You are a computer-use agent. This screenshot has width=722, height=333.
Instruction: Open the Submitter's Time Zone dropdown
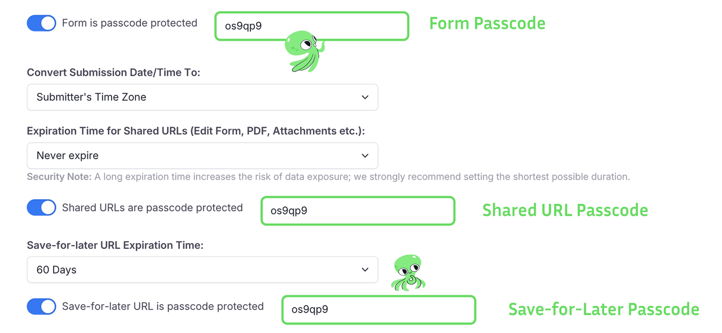tap(202, 97)
